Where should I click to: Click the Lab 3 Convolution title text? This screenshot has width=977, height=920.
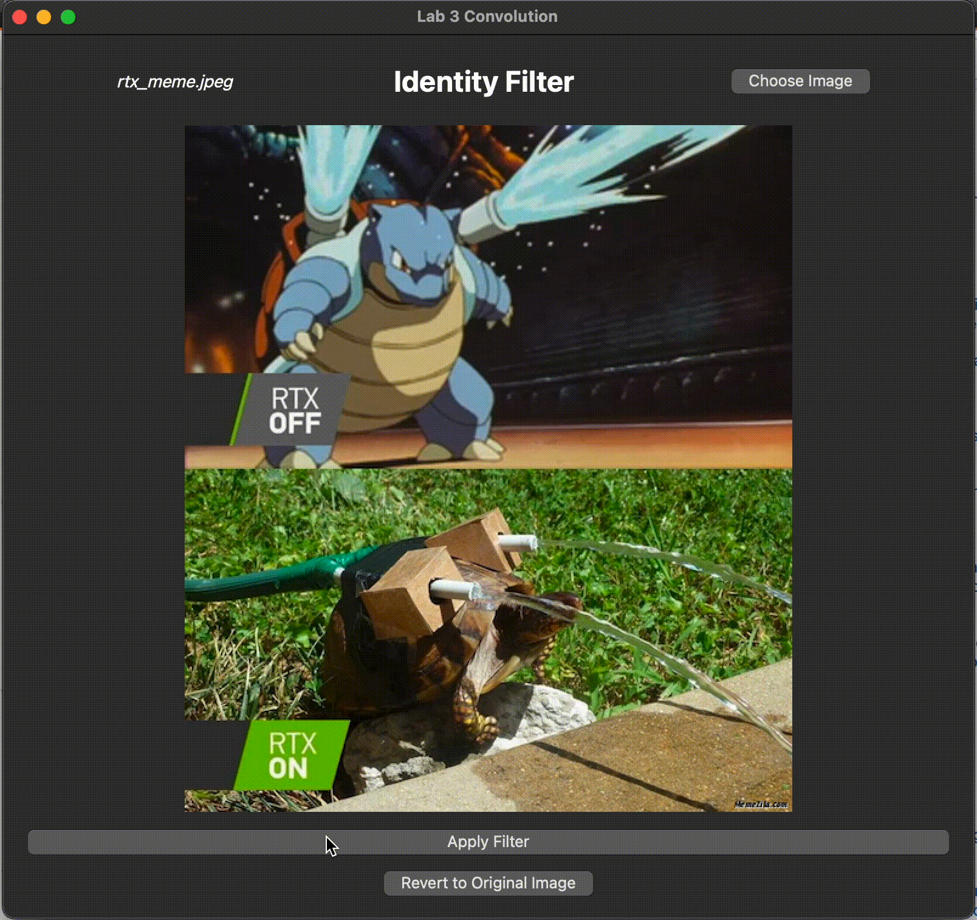tap(487, 16)
